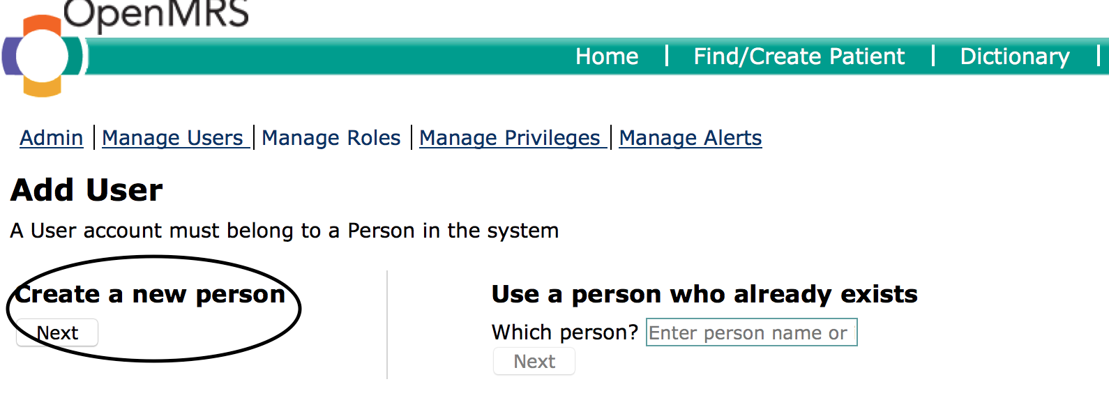The width and height of the screenshot is (1109, 407).
Task: Follow the Admin link
Action: 52,138
